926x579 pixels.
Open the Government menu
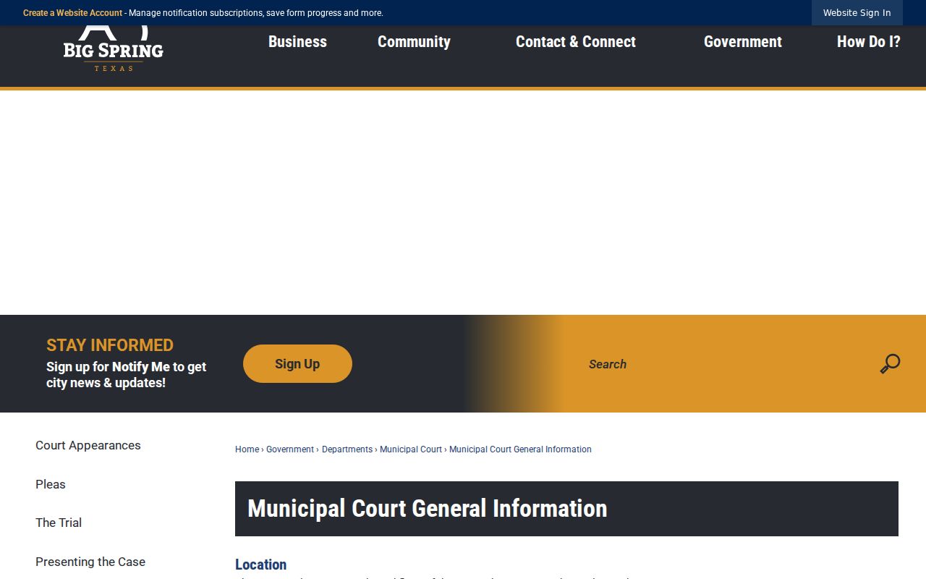coord(743,42)
